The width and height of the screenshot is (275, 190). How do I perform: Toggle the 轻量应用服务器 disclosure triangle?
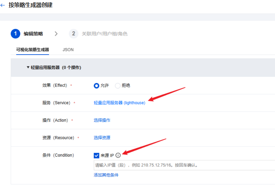tap(28, 68)
